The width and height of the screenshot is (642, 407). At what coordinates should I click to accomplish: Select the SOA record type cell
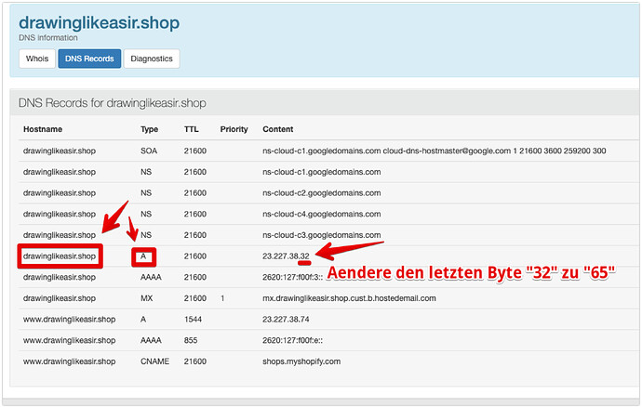[x=149, y=151]
